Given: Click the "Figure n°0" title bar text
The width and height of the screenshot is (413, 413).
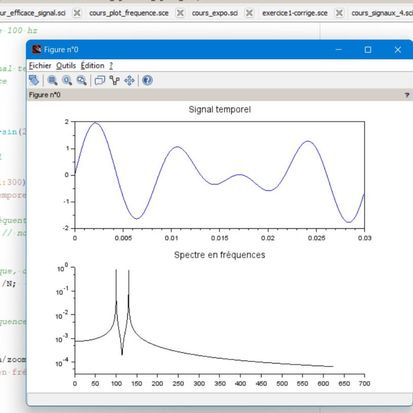Looking at the screenshot, I should pos(61,50).
